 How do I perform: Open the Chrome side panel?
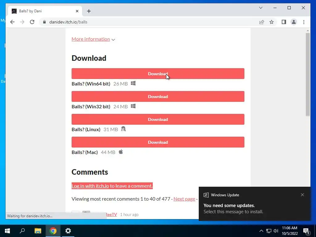click(x=284, y=22)
